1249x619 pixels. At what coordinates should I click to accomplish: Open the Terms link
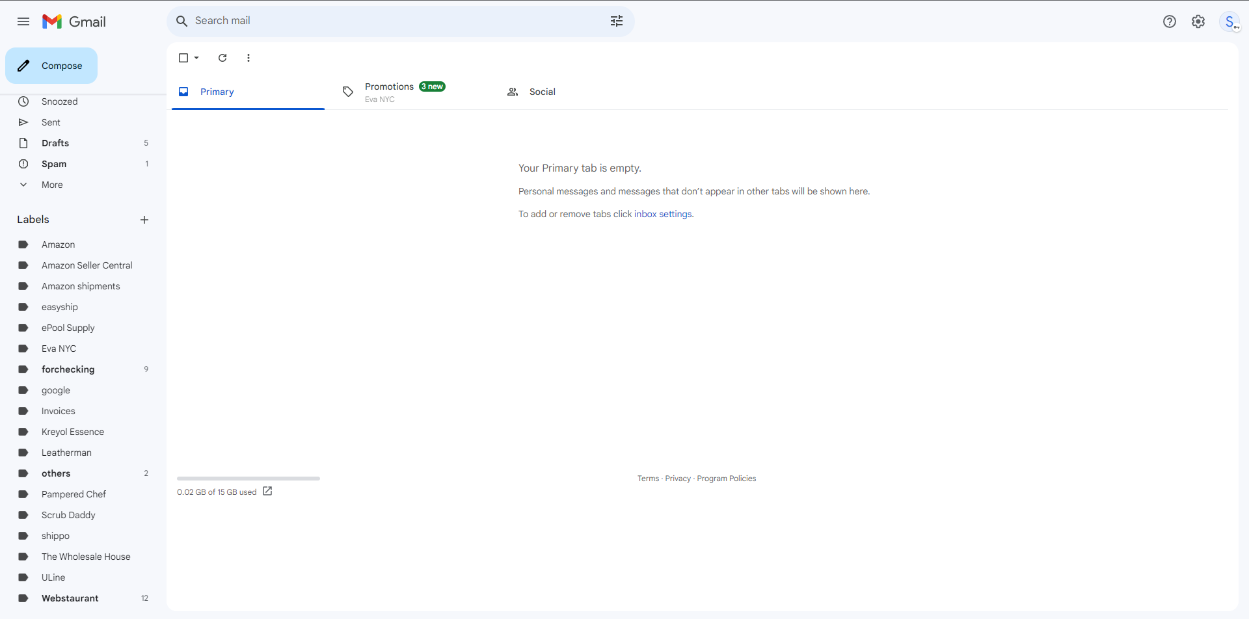(x=648, y=479)
